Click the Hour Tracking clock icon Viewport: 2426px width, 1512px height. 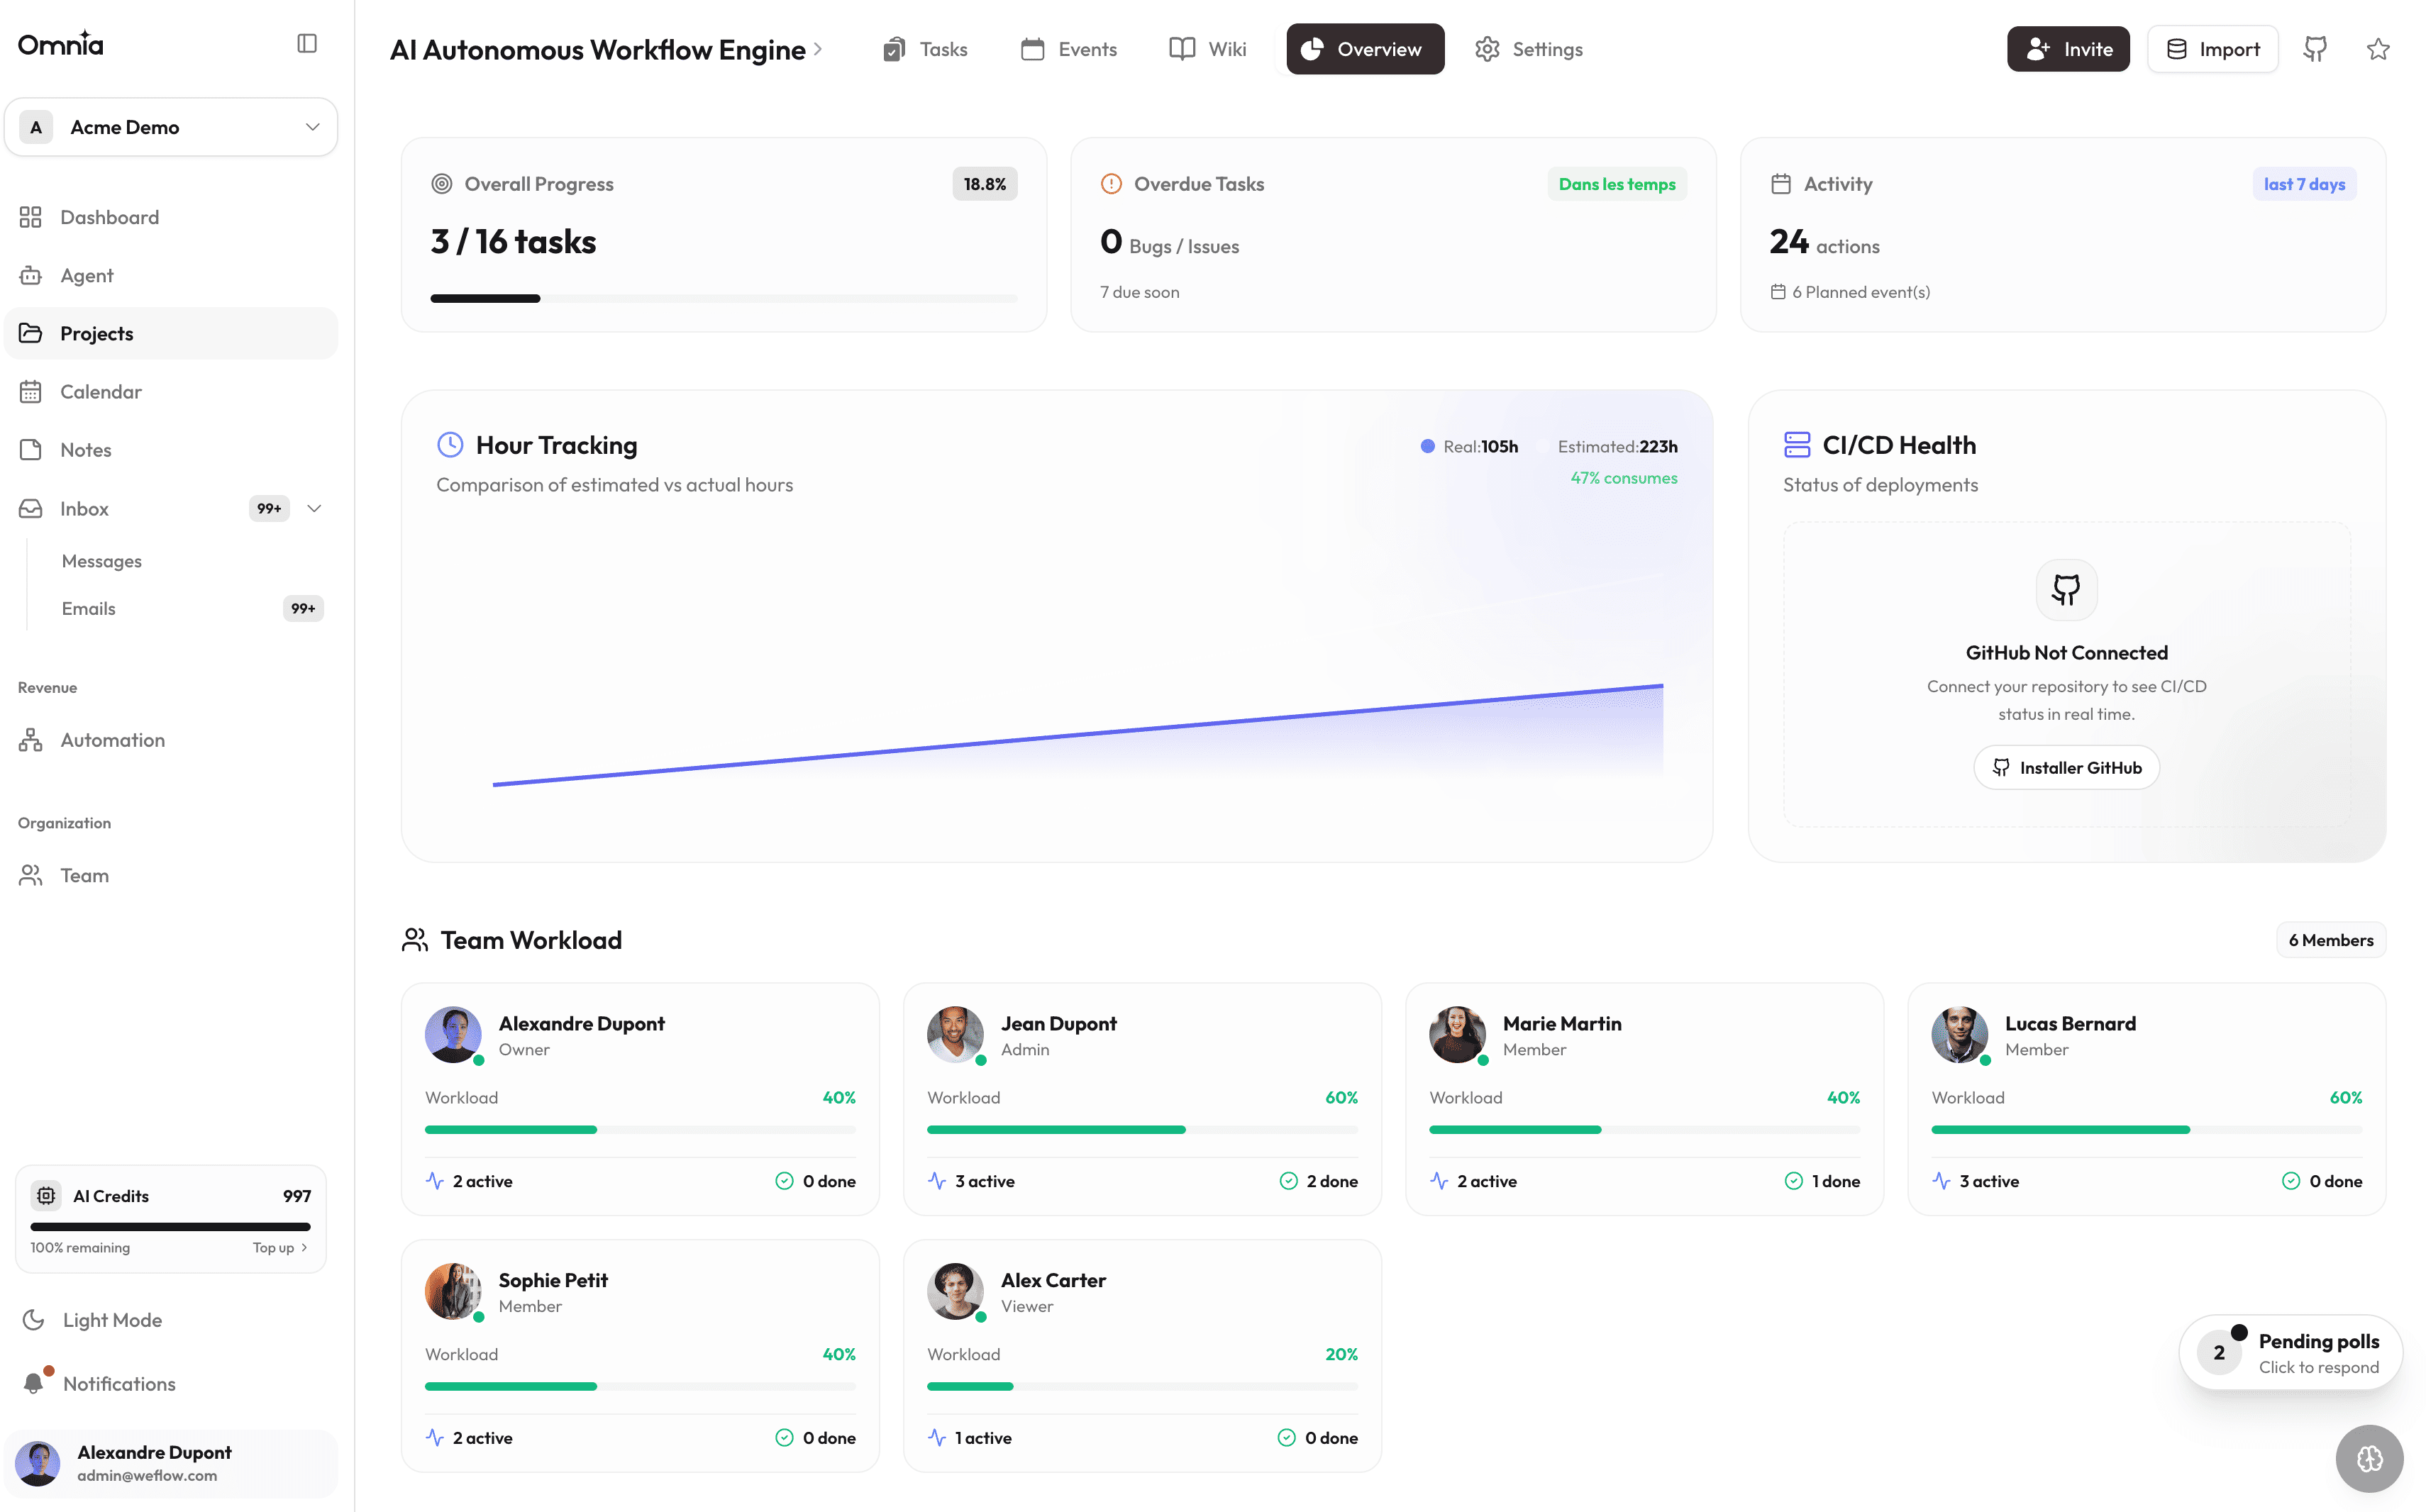pyautogui.click(x=450, y=444)
